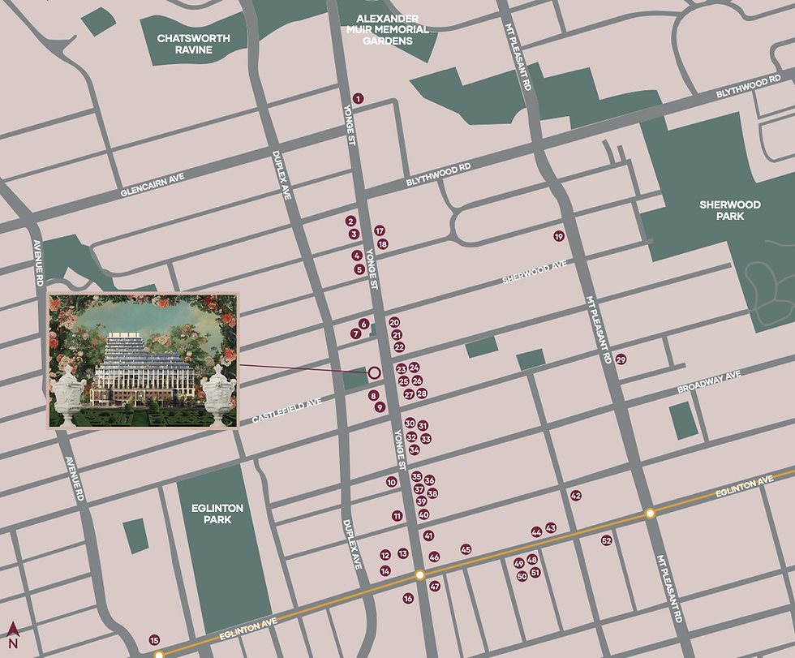Click the Chatsworth Ravine label
795x658 pixels.
(x=193, y=44)
